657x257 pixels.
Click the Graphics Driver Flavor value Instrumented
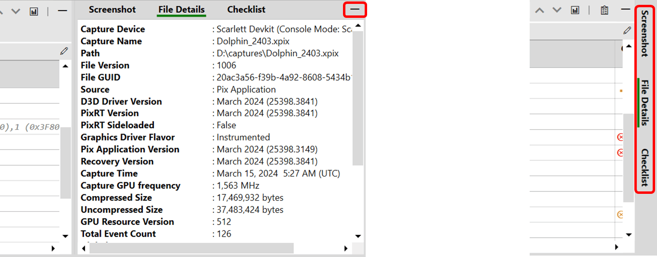243,137
